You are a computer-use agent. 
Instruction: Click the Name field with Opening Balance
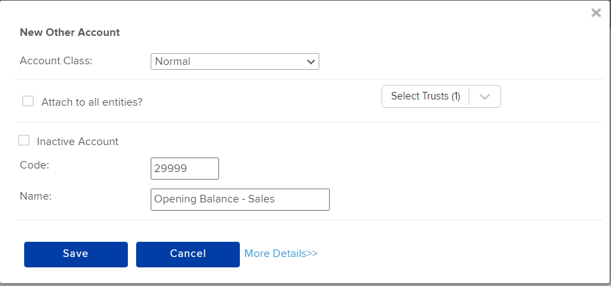tap(240, 200)
